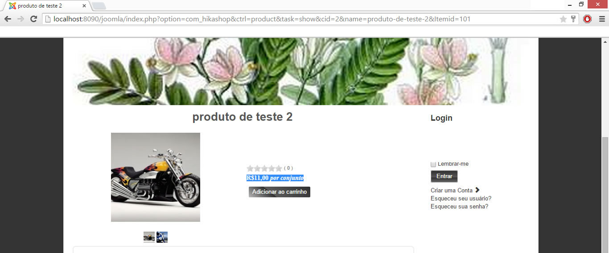Image resolution: width=609 pixels, height=253 pixels.
Task: Click the browser forward arrow
Action: tap(21, 19)
